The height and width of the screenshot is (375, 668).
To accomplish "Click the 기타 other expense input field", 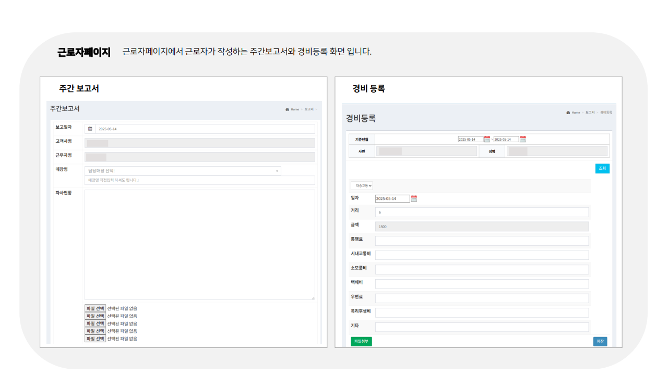I will coord(482,327).
